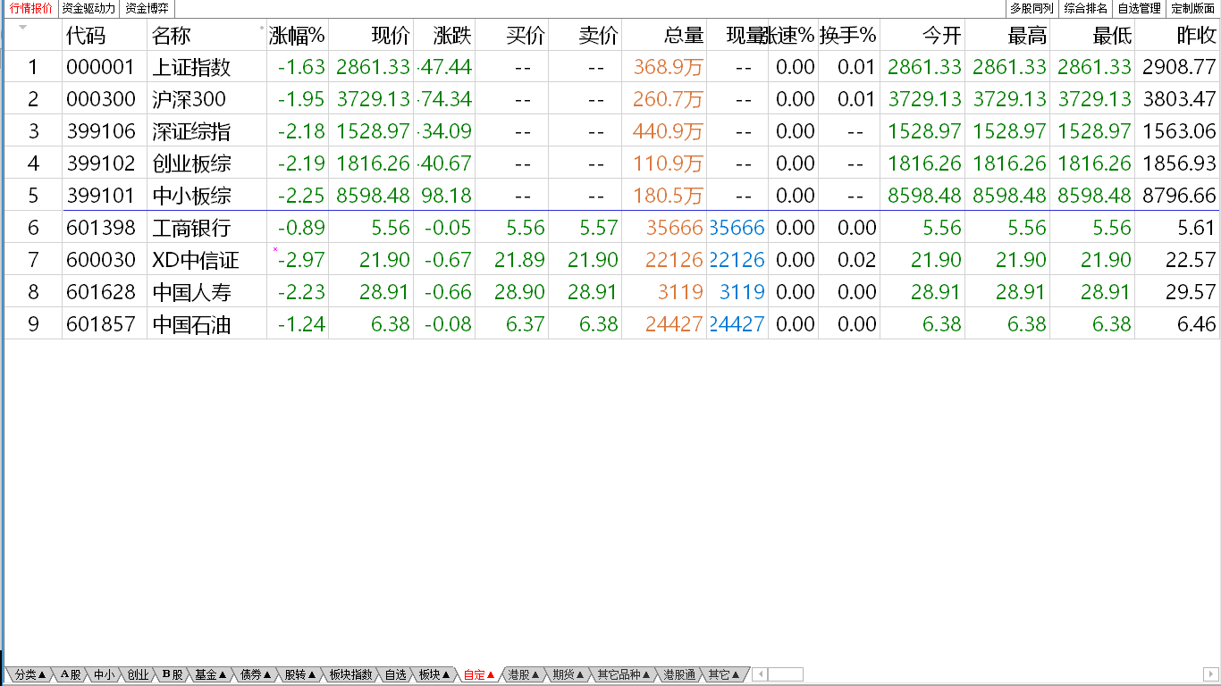The height and width of the screenshot is (686, 1221).
Task: Click 沪深300 change percent -1.95
Action: [301, 99]
